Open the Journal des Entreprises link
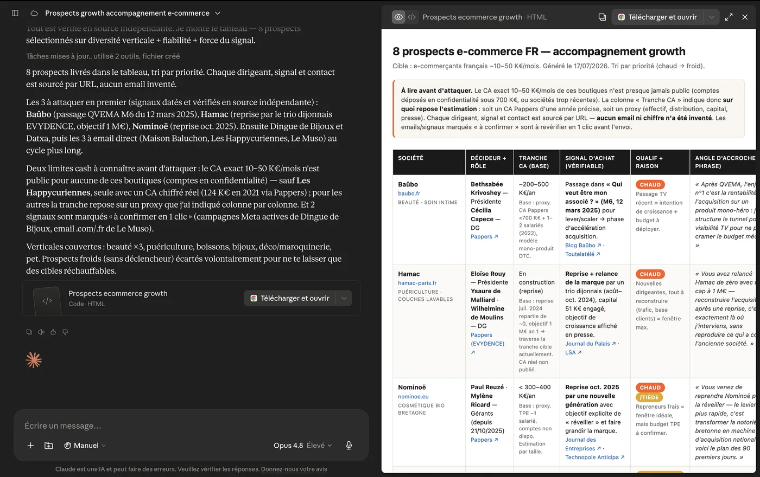This screenshot has height=477, width=760. click(x=583, y=444)
